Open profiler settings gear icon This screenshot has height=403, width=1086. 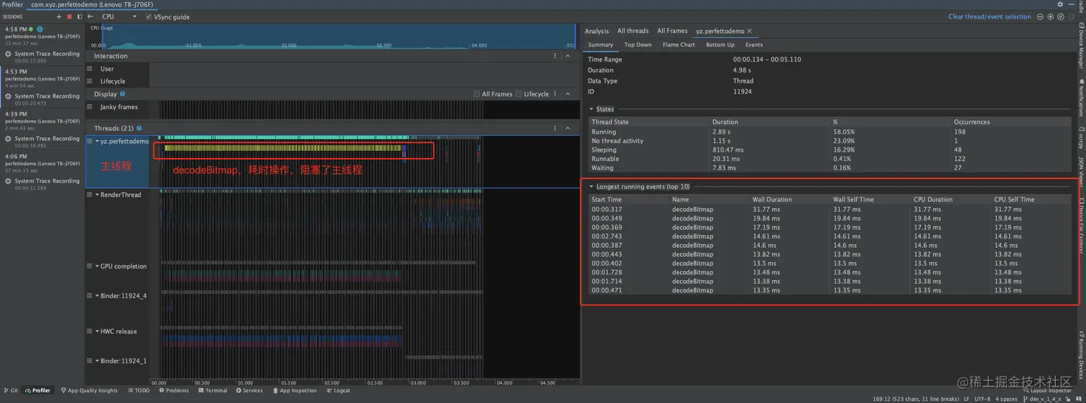coord(1060,4)
